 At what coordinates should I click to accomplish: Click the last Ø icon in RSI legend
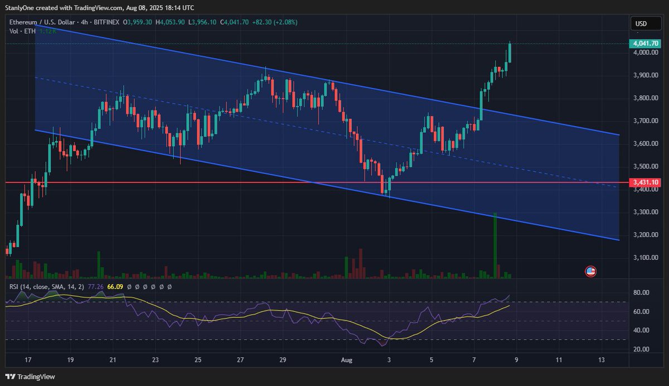pos(169,287)
